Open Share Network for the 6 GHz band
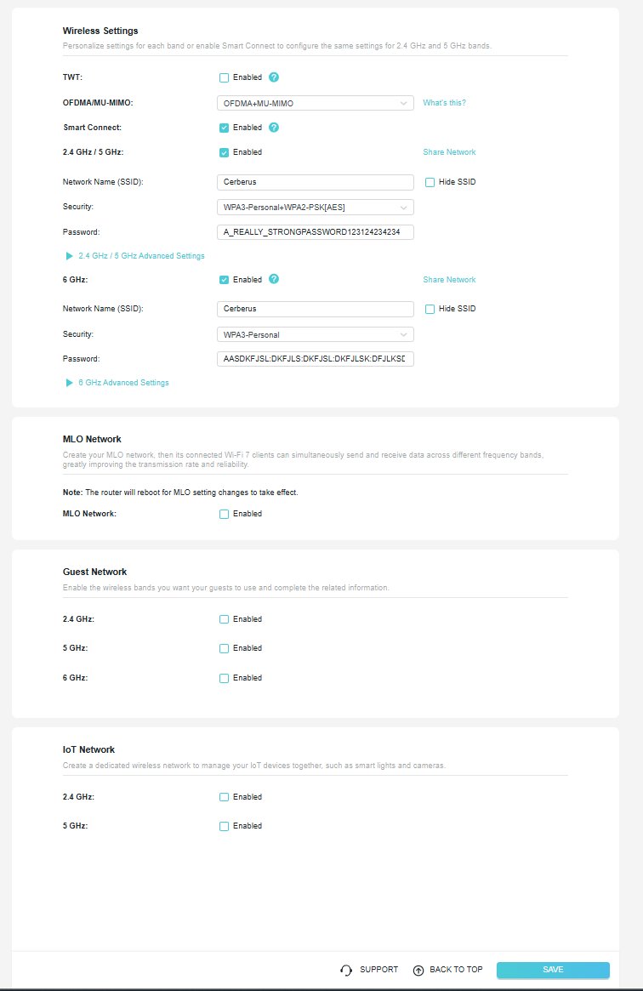This screenshot has width=643, height=991. click(x=449, y=279)
